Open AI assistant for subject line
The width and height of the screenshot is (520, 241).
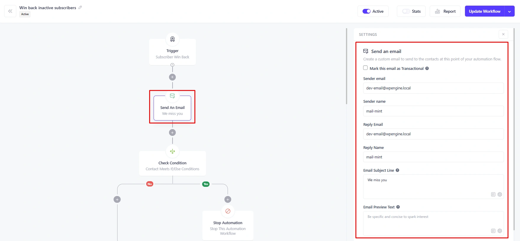500,195
